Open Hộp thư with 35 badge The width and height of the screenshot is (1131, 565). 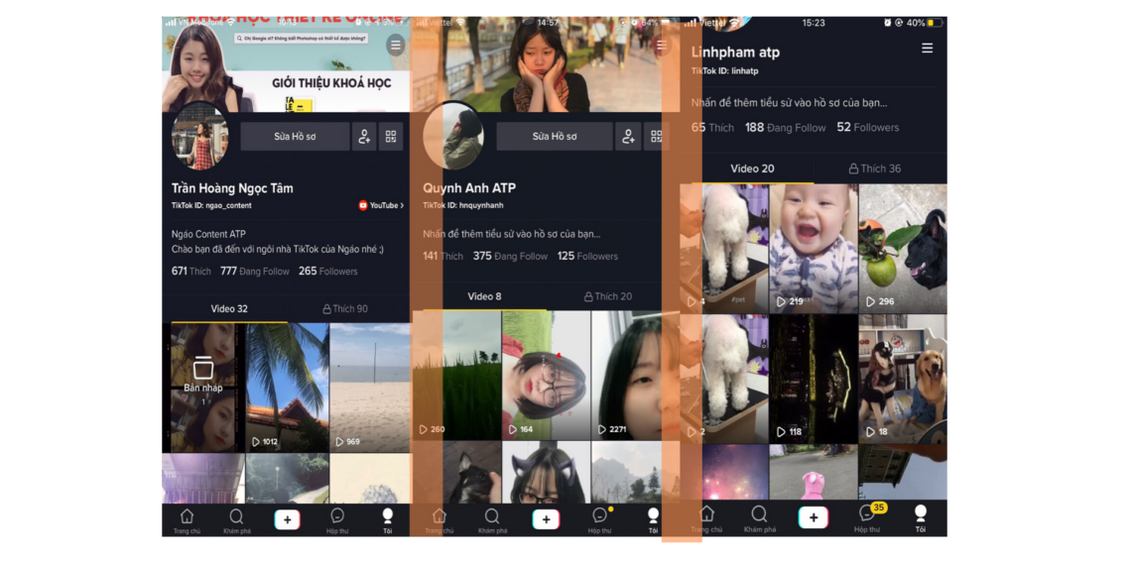[868, 518]
